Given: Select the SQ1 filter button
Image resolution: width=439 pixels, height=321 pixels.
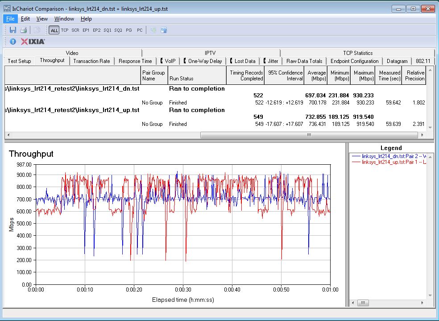Looking at the screenshot, I should (x=108, y=30).
